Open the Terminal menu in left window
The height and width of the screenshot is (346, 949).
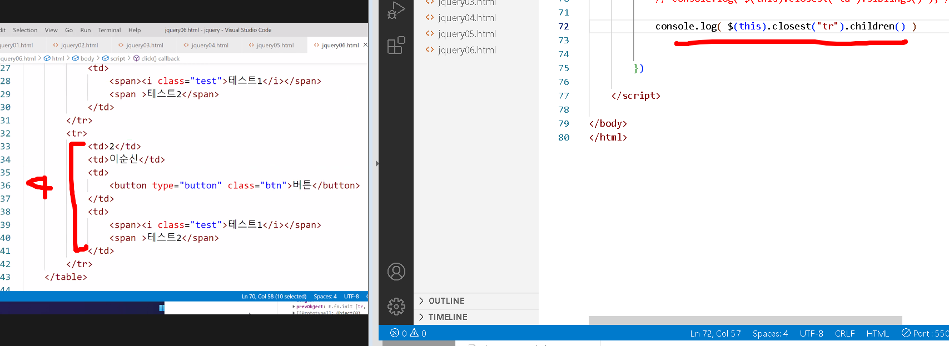[110, 30]
